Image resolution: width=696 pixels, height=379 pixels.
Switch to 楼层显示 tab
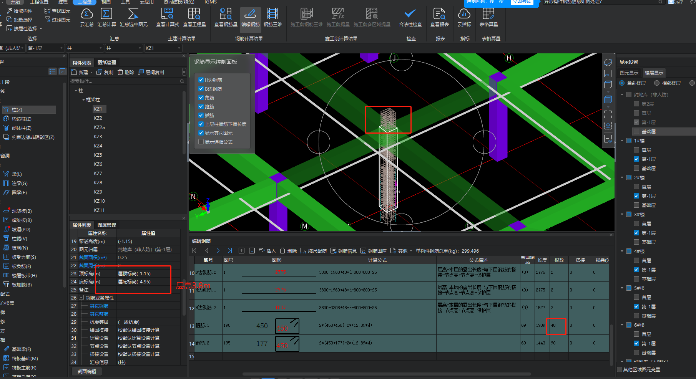point(654,73)
